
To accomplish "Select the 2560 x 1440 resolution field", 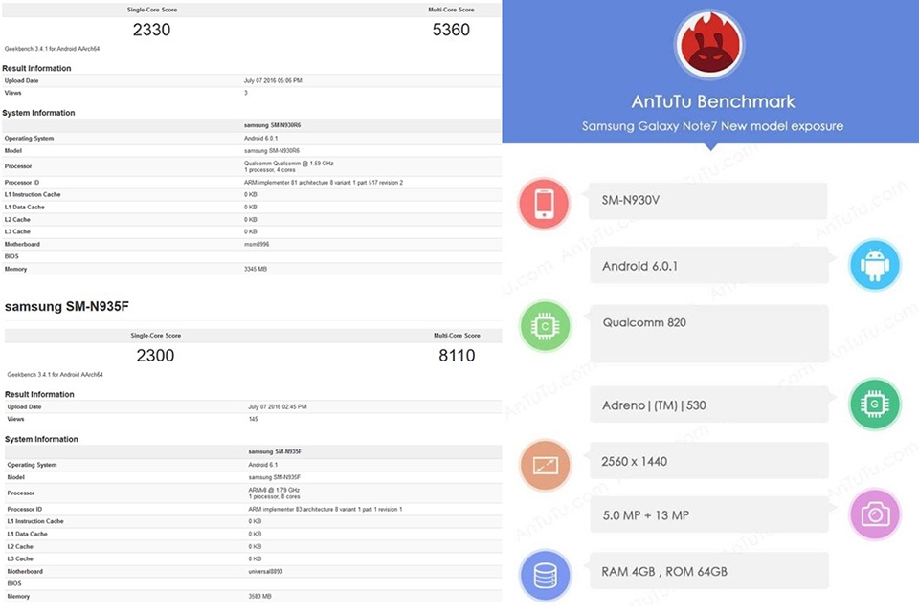I will click(709, 461).
